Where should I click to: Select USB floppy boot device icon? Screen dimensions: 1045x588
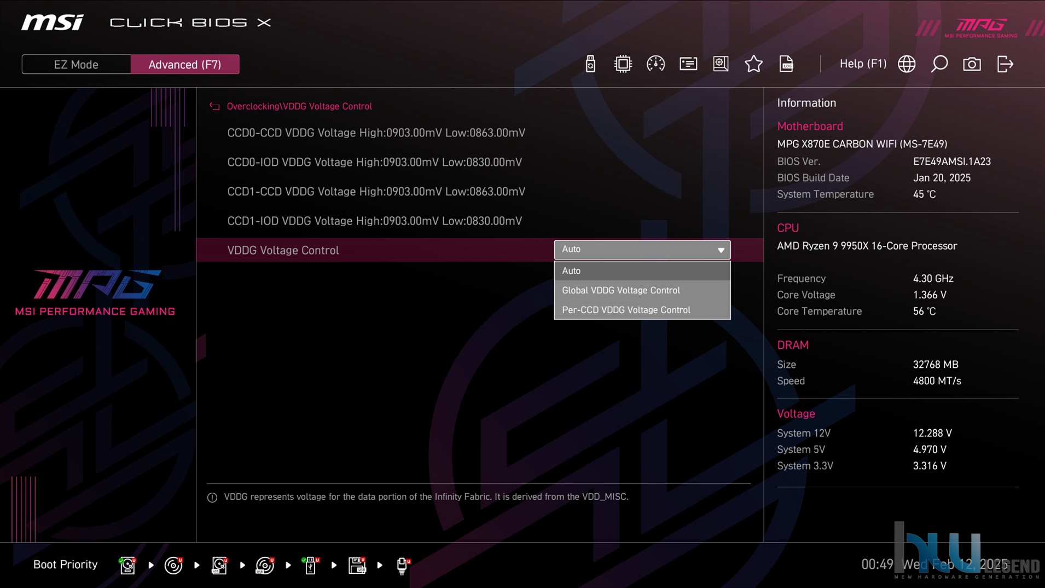coord(357,565)
